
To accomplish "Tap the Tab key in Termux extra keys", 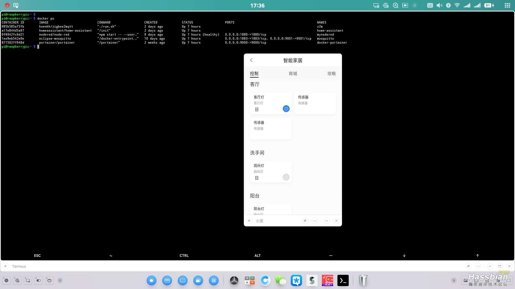I will click(x=111, y=256).
